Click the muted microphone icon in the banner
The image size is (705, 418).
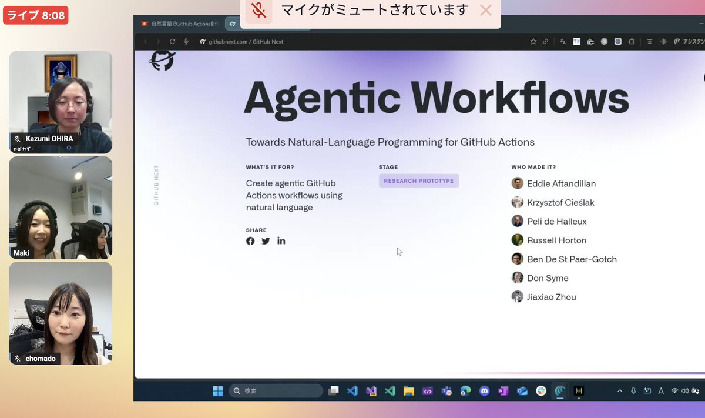click(x=258, y=10)
